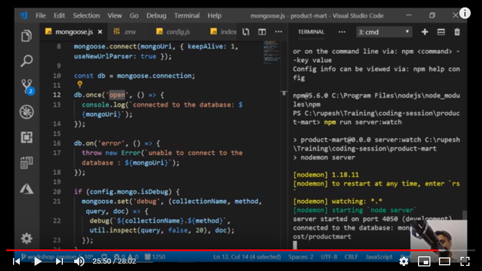Viewport: 482px width, 271px height.
Task: Click the UTF-8 encoding in status bar
Action: 329,257
